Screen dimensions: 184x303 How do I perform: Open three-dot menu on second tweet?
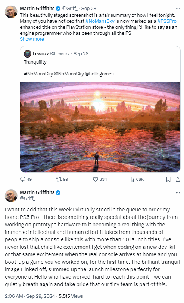click(178, 193)
